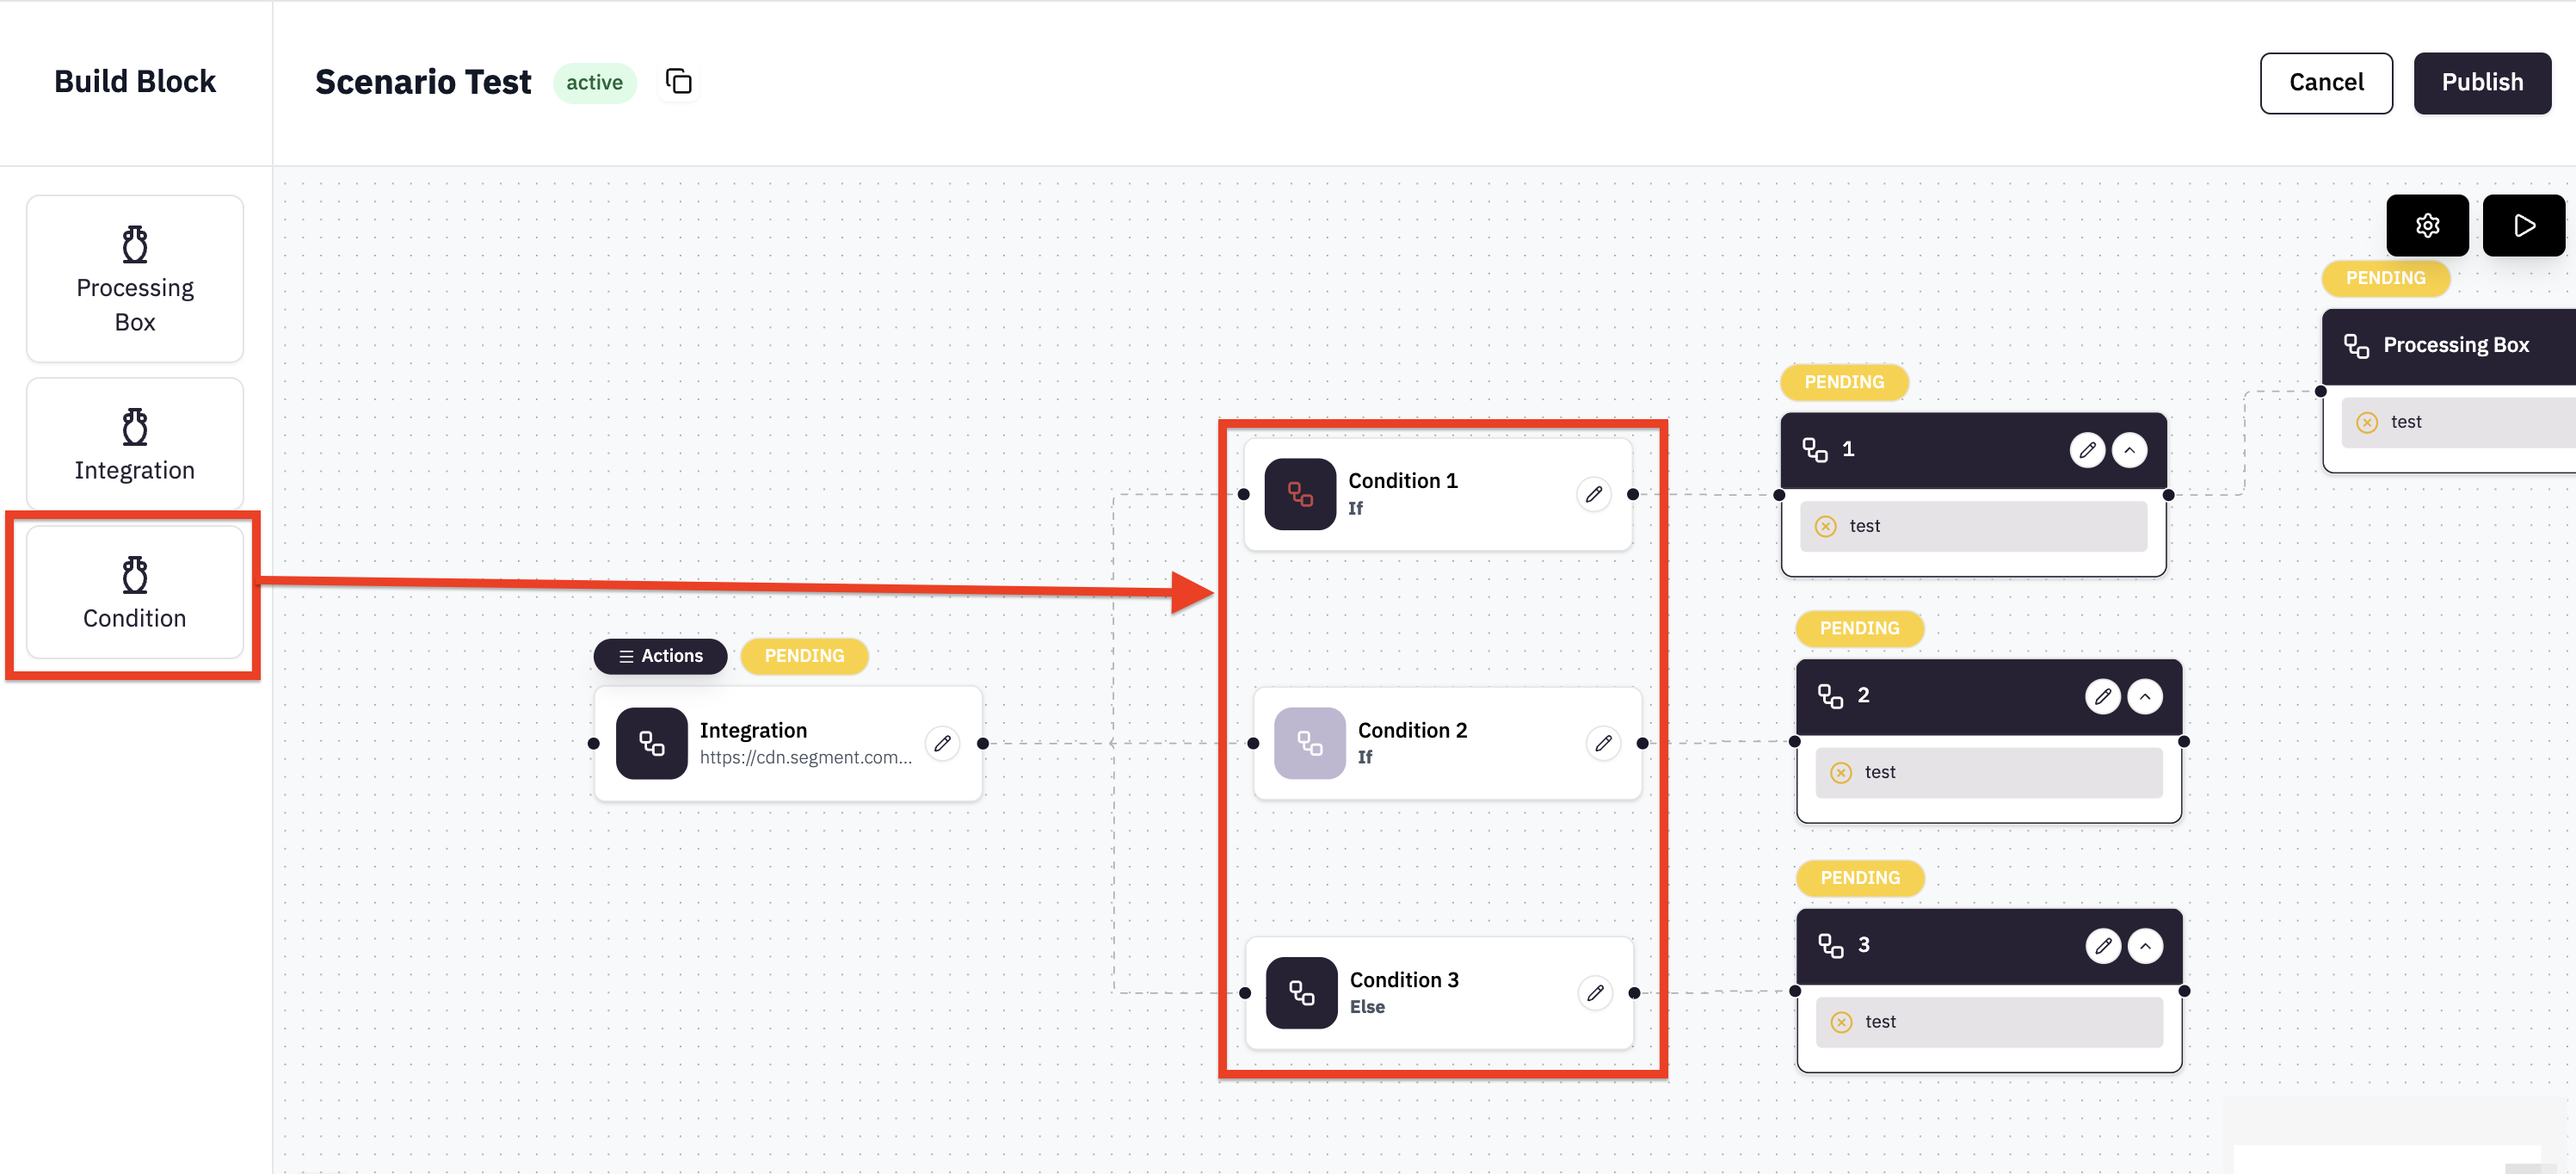Image resolution: width=2576 pixels, height=1174 pixels.
Task: Click the pencil icon on Condition 1
Action: [1593, 494]
